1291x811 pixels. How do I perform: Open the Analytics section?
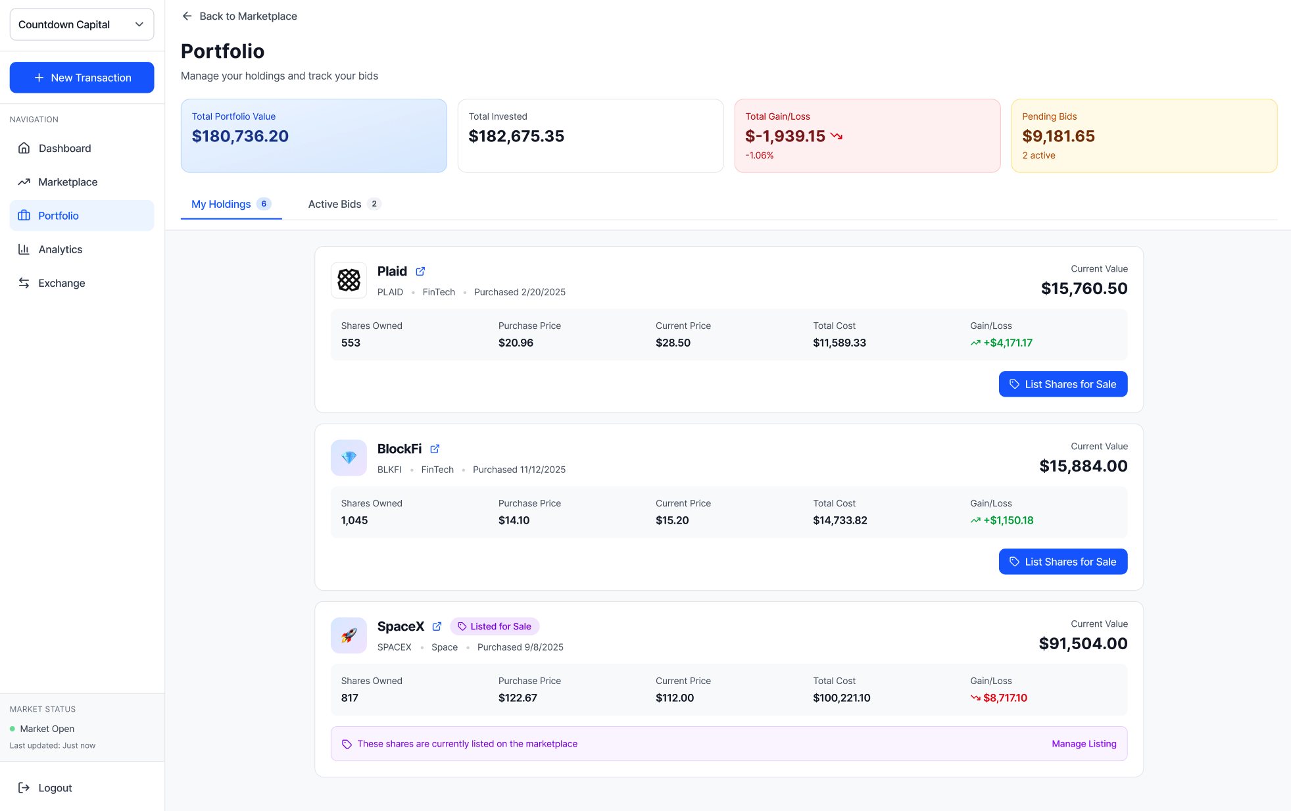60,249
